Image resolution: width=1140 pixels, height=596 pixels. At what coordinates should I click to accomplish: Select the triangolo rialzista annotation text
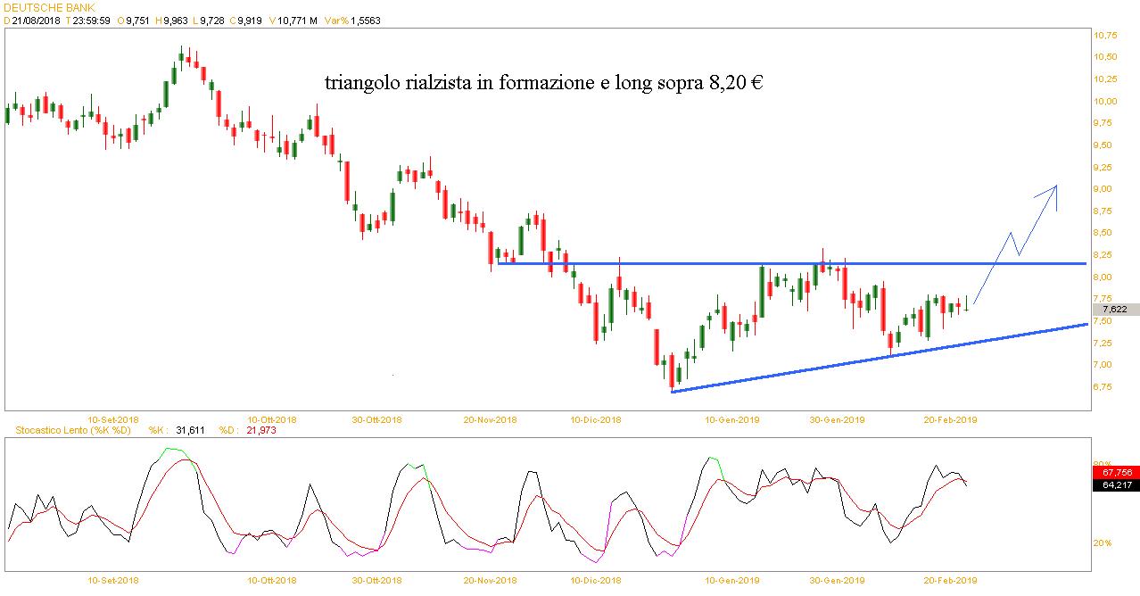[x=543, y=84]
